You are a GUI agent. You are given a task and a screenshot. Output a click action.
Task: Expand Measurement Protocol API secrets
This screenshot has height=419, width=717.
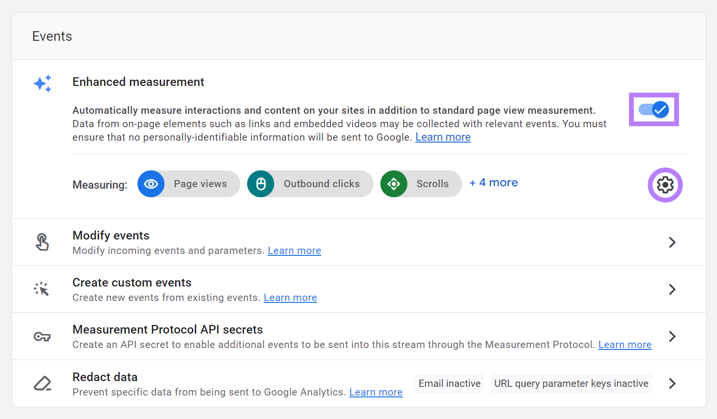672,336
